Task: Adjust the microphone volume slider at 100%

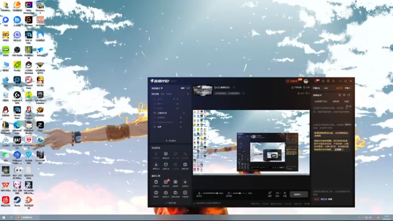Action: click(x=210, y=193)
